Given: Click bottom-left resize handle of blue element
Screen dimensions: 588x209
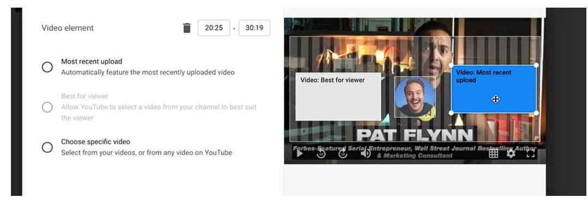Looking at the screenshot, I should click(x=452, y=113).
